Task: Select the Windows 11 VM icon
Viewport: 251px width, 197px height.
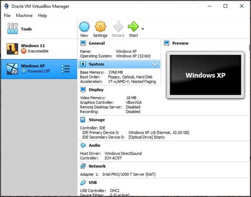Action: pyautogui.click(x=12, y=49)
